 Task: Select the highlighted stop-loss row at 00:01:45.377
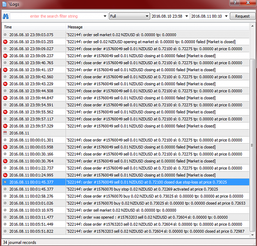click(125, 182)
